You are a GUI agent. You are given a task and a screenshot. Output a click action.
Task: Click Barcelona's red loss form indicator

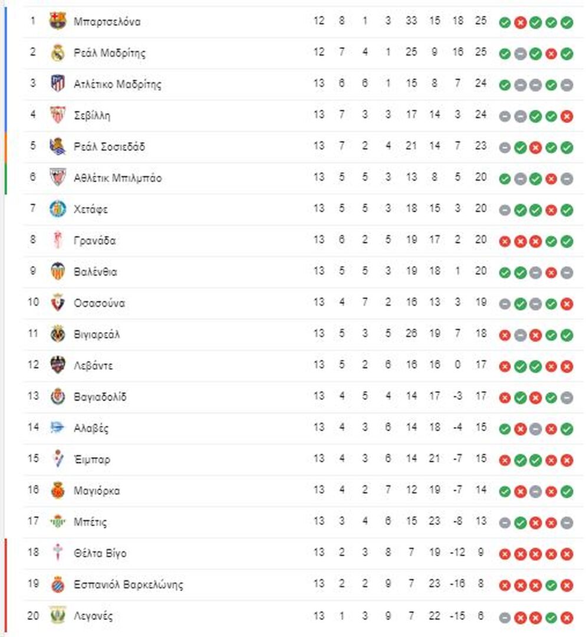(x=520, y=22)
